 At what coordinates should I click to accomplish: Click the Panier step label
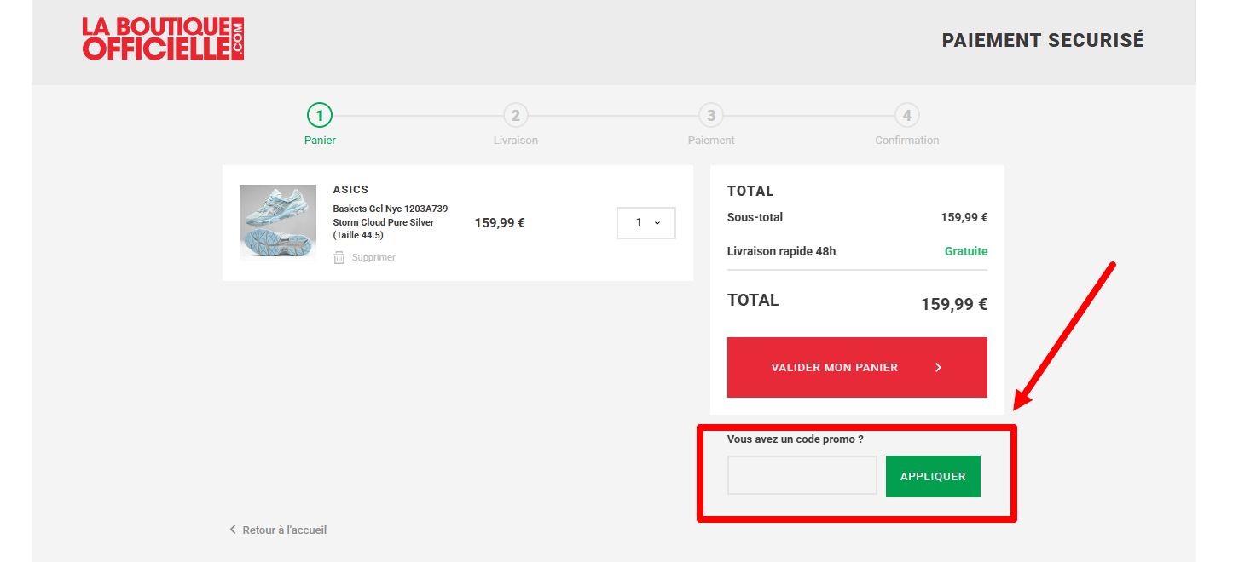320,140
